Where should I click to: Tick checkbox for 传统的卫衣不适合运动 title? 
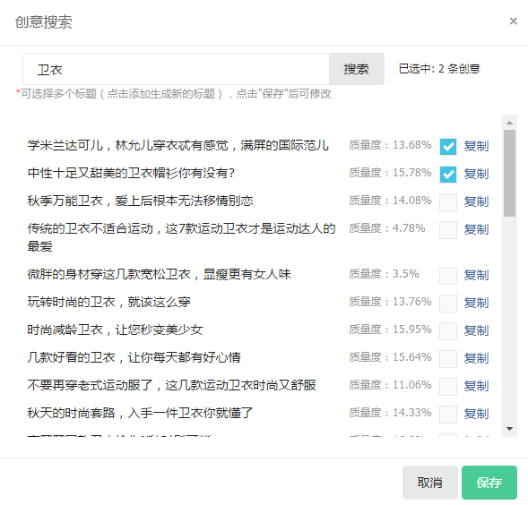coord(448,230)
